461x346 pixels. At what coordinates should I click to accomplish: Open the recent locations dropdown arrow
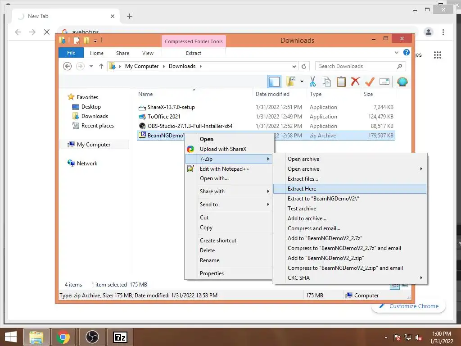click(x=91, y=66)
